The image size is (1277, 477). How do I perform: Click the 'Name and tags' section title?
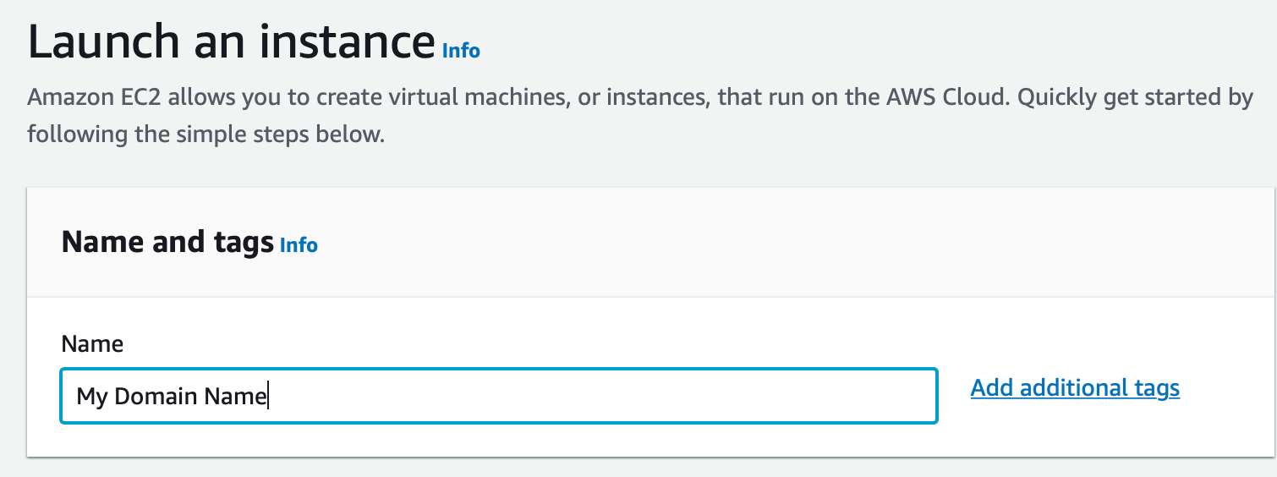point(168,243)
